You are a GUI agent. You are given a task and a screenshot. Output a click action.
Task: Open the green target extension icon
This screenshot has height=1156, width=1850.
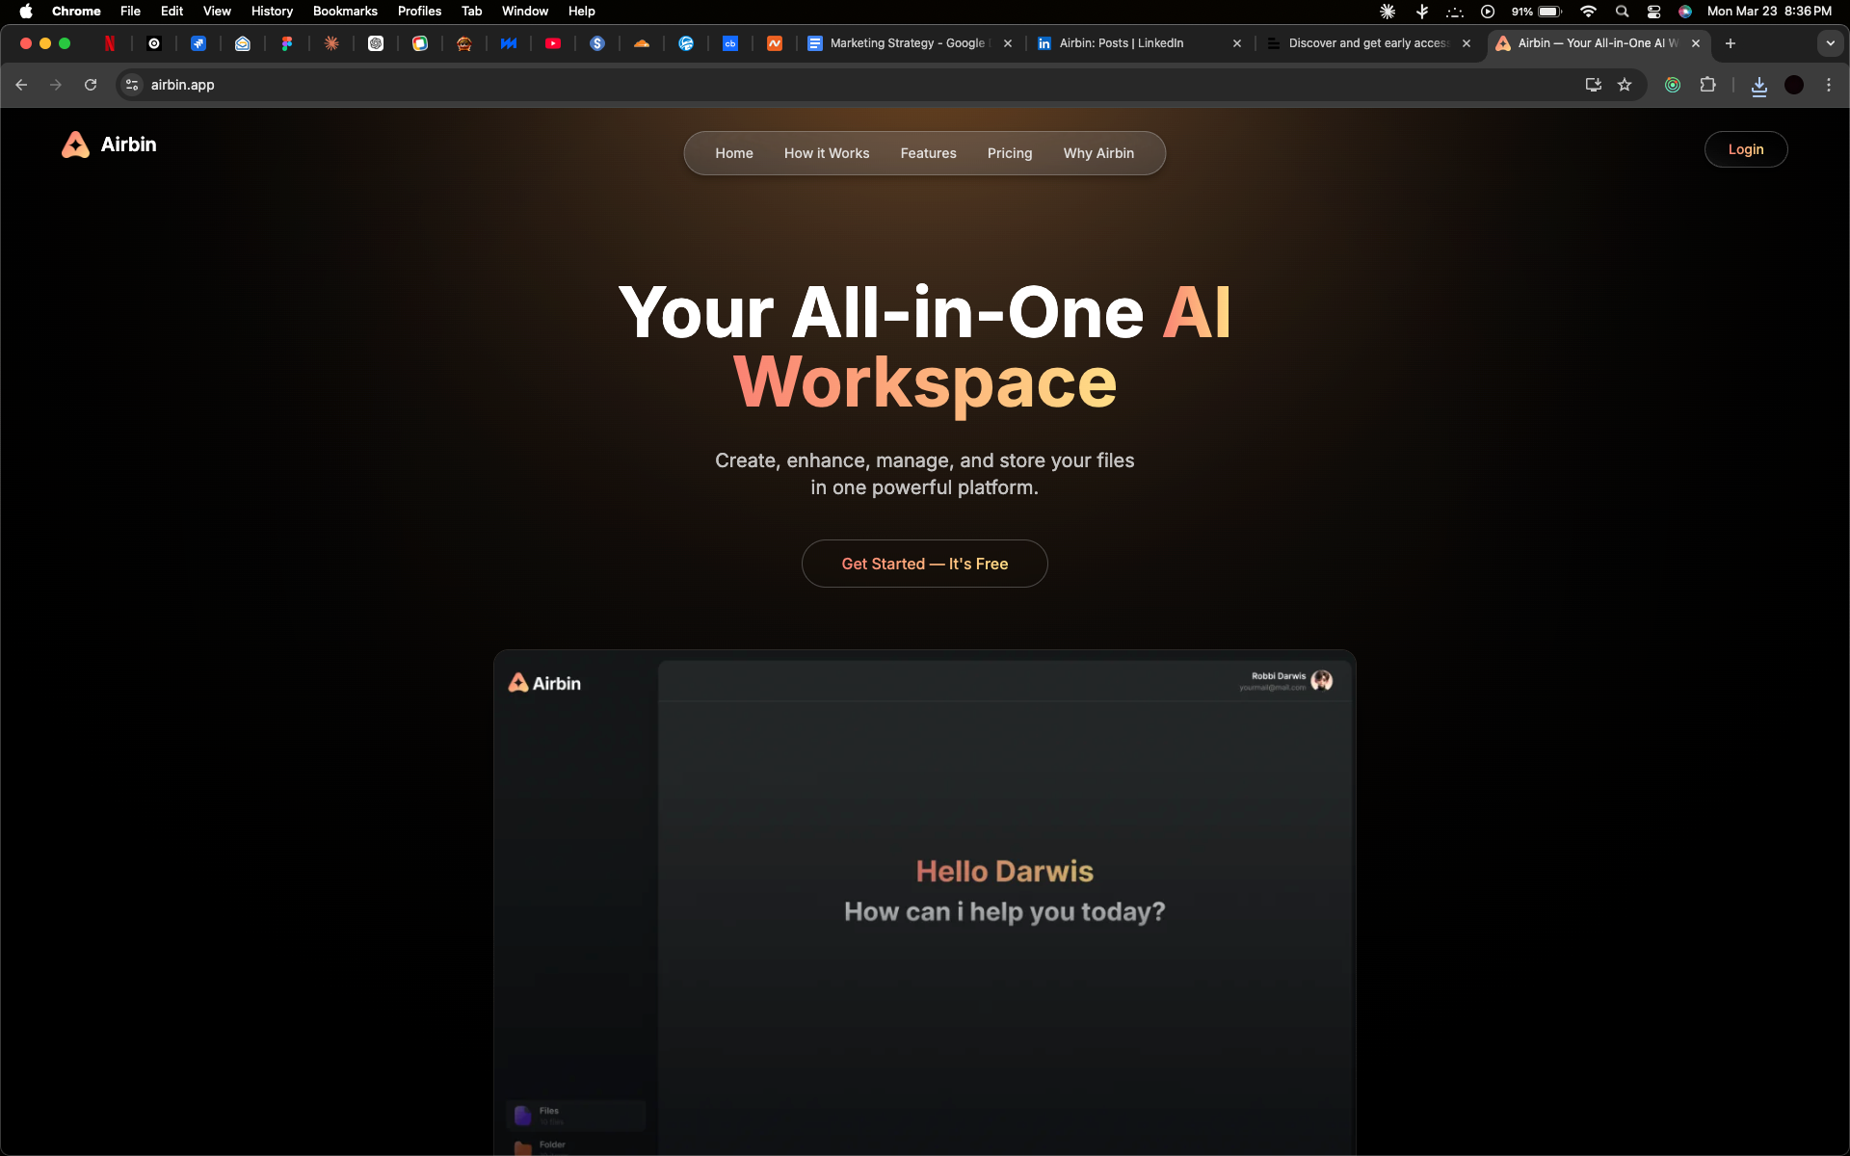(1673, 85)
